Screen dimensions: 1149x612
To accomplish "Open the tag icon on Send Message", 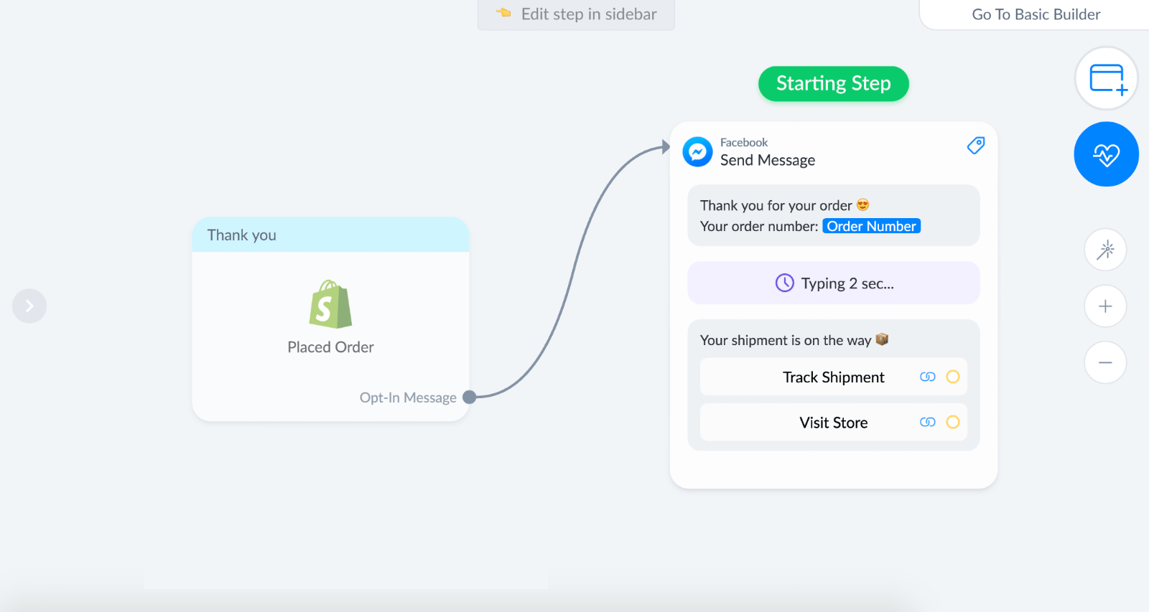I will click(x=976, y=146).
